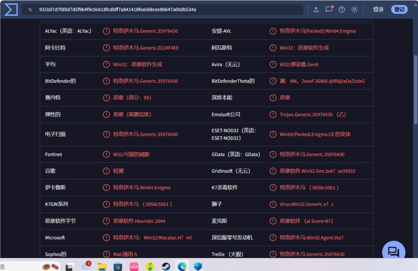Viewport: 418px width, 271px height.
Task: Select the K7GW系列 vendor name
Action: 56,204
